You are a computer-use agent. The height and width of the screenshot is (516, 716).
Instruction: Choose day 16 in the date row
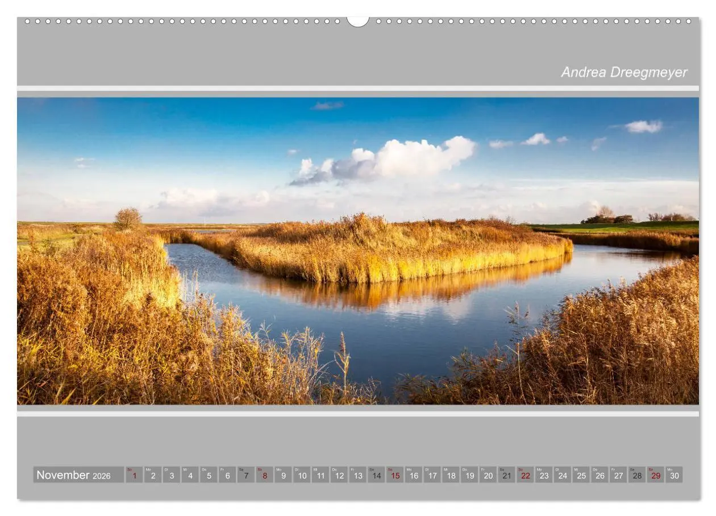pos(414,475)
